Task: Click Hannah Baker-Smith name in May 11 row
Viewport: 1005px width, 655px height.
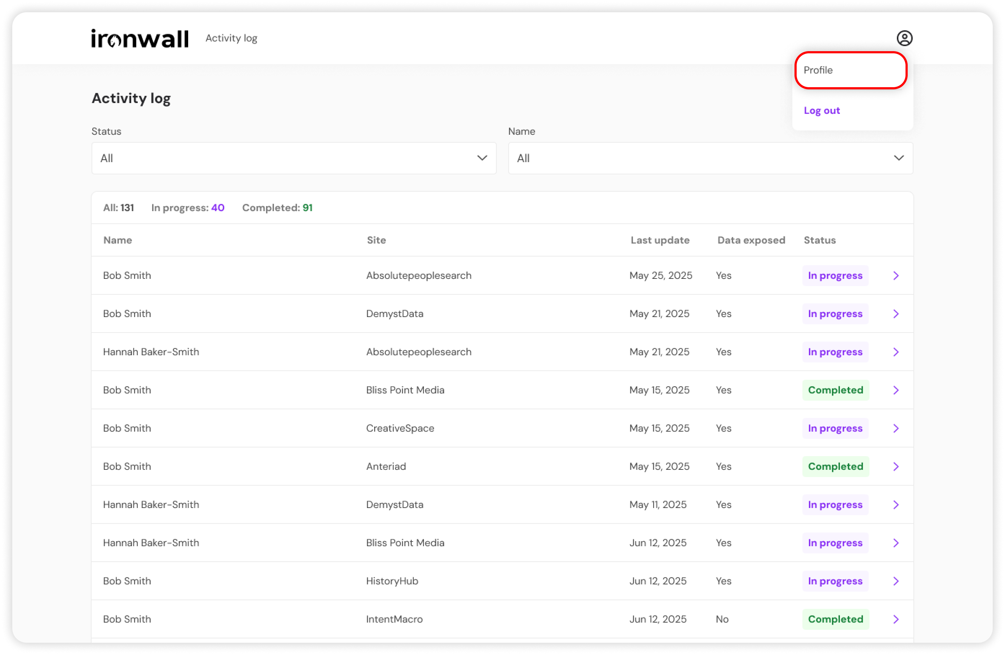Action: 151,505
